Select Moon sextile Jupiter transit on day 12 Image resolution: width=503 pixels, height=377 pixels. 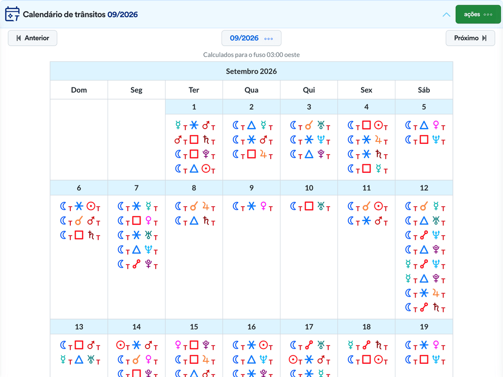425,293
